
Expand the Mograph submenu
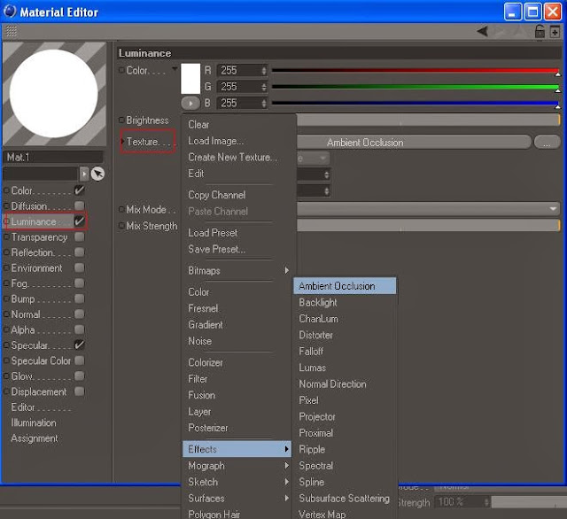pyautogui.click(x=238, y=466)
